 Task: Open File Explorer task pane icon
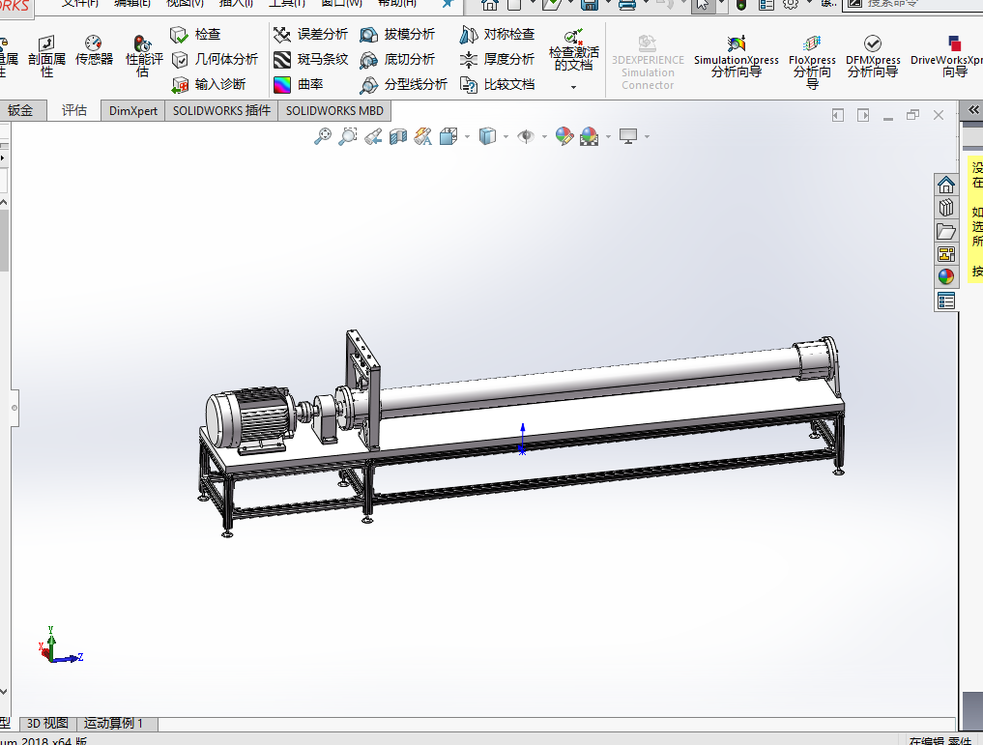[946, 231]
